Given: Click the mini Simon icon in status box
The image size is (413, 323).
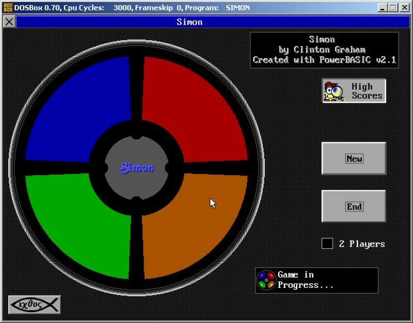Looking at the screenshot, I should [266, 280].
